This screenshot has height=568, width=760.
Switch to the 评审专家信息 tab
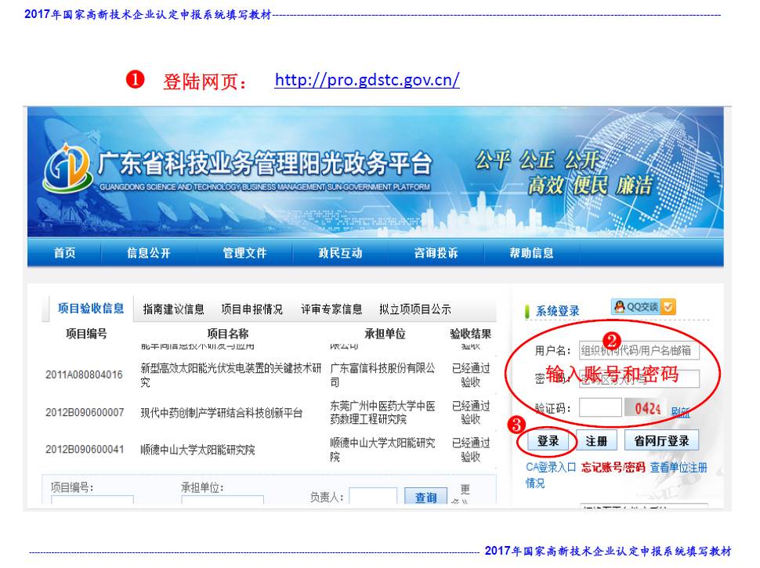click(x=331, y=309)
